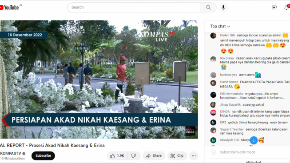This screenshot has width=290, height=163.
Task: Select the author name Sugiarti Teacher
Action: [232, 129]
